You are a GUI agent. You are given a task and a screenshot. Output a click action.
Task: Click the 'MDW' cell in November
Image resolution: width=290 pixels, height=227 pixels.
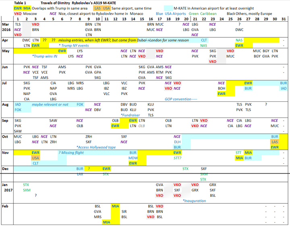click(133, 158)
